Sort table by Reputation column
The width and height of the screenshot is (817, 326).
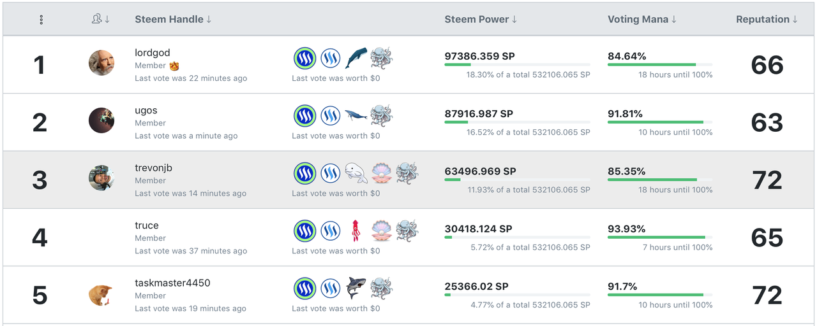[x=767, y=20]
